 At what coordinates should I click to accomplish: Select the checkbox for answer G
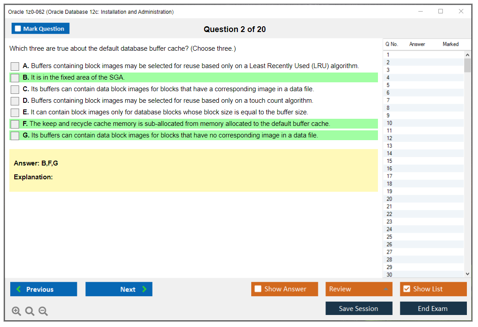click(x=15, y=136)
